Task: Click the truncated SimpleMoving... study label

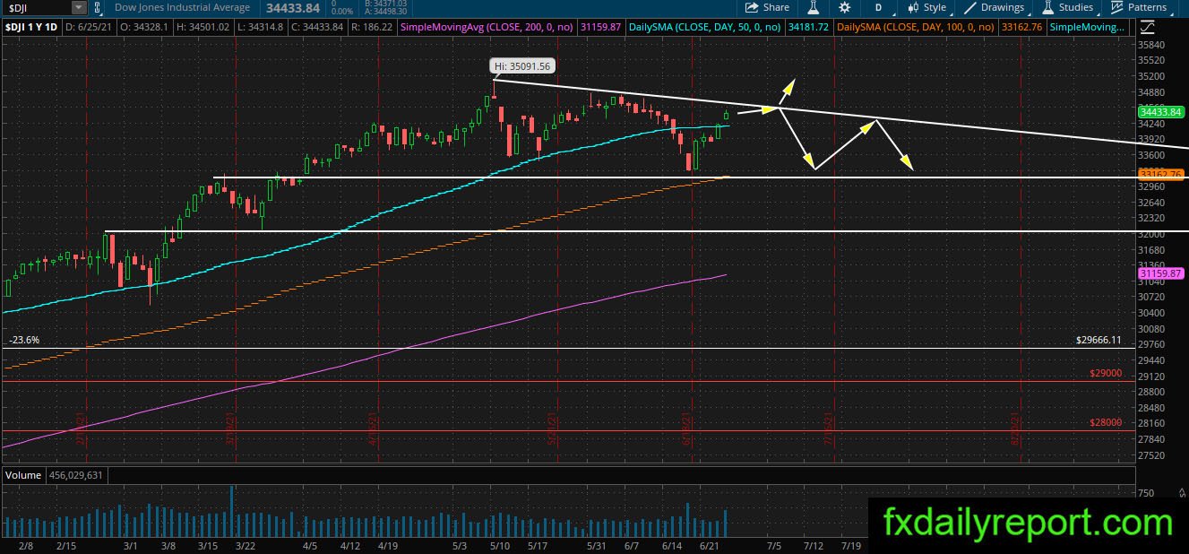Action: (x=1086, y=28)
